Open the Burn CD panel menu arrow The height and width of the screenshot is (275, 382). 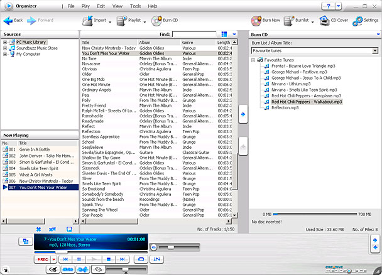click(378, 35)
